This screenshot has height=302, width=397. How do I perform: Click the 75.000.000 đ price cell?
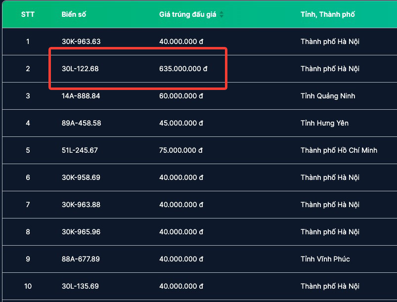coord(181,150)
